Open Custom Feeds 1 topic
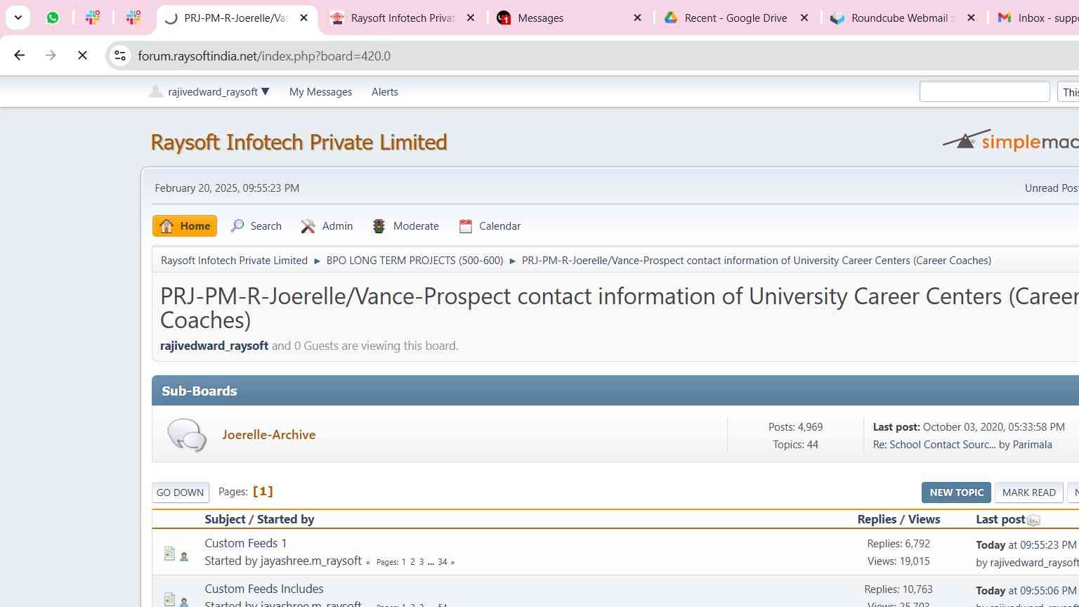The image size is (1079, 607). [x=246, y=543]
